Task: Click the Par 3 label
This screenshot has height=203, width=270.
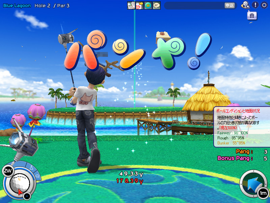Action: (63, 6)
